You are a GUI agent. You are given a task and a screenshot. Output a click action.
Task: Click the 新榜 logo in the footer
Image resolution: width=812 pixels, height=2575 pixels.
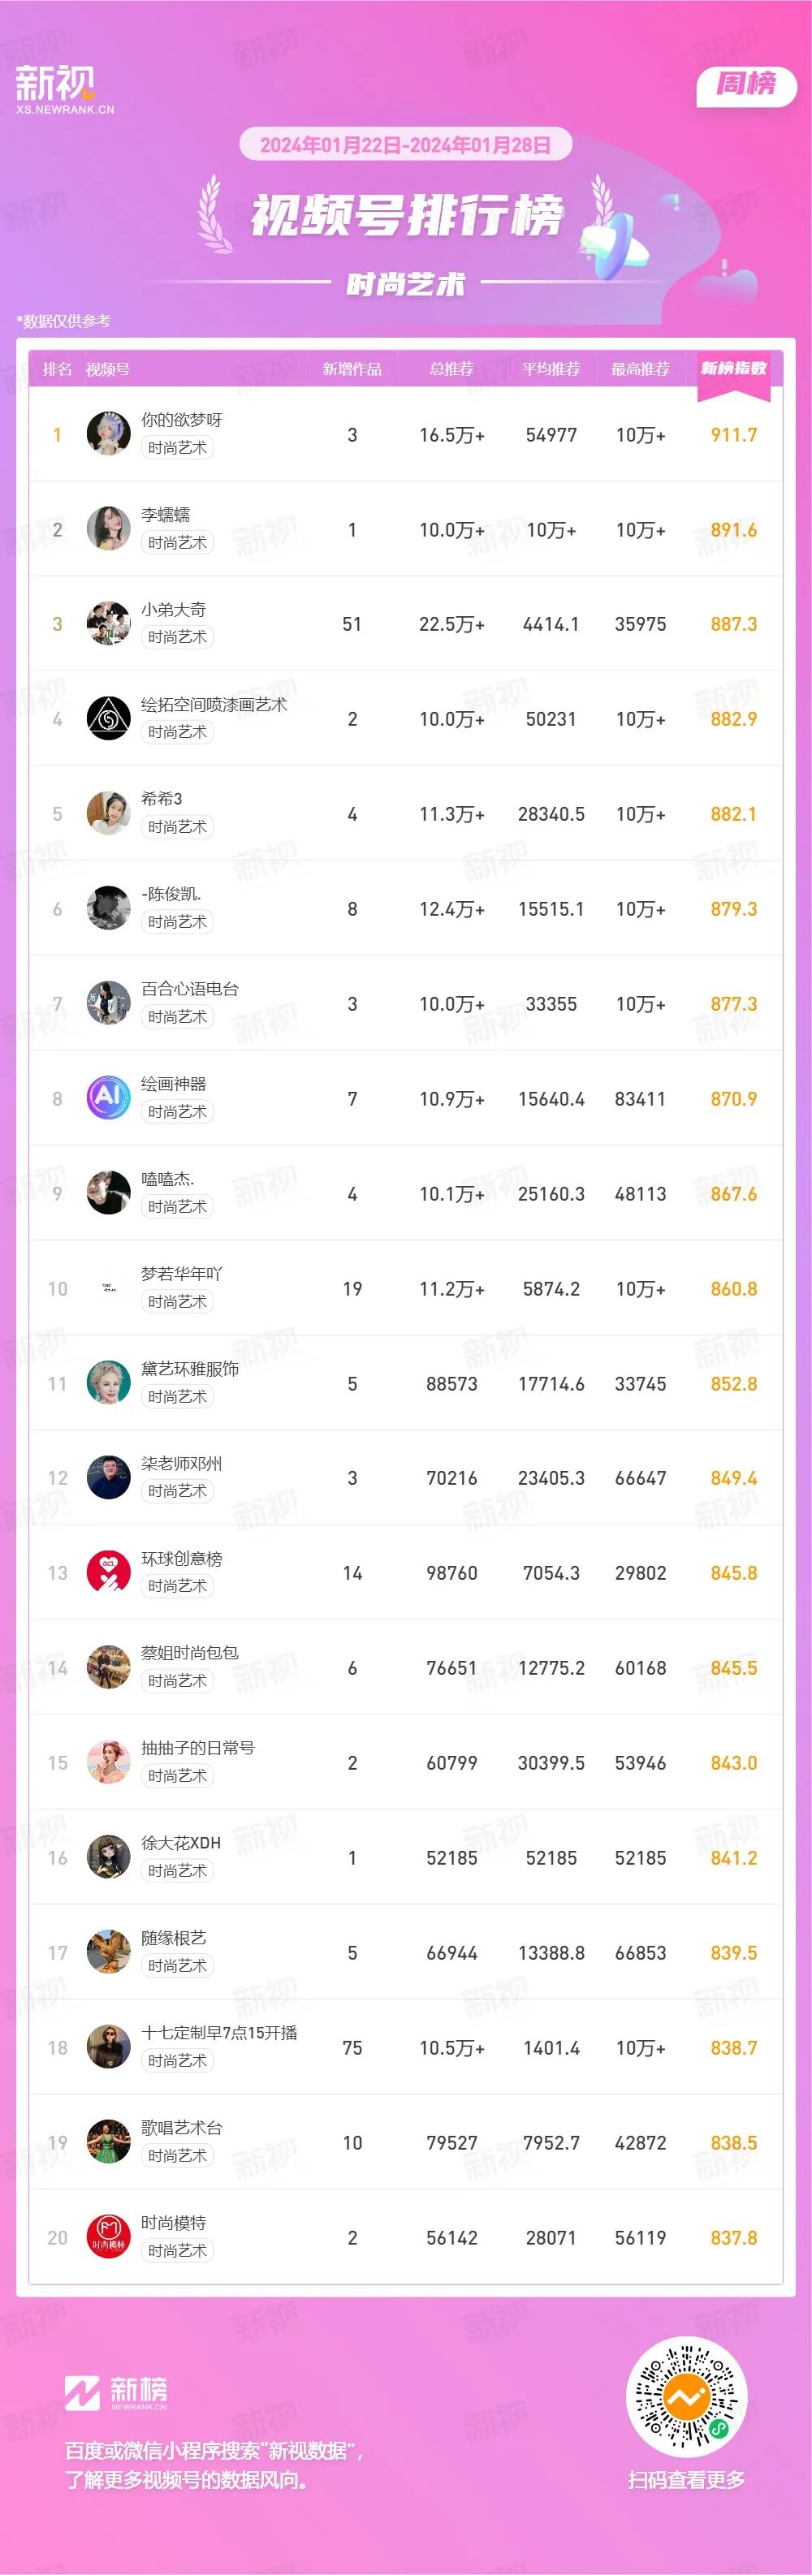116,2392
